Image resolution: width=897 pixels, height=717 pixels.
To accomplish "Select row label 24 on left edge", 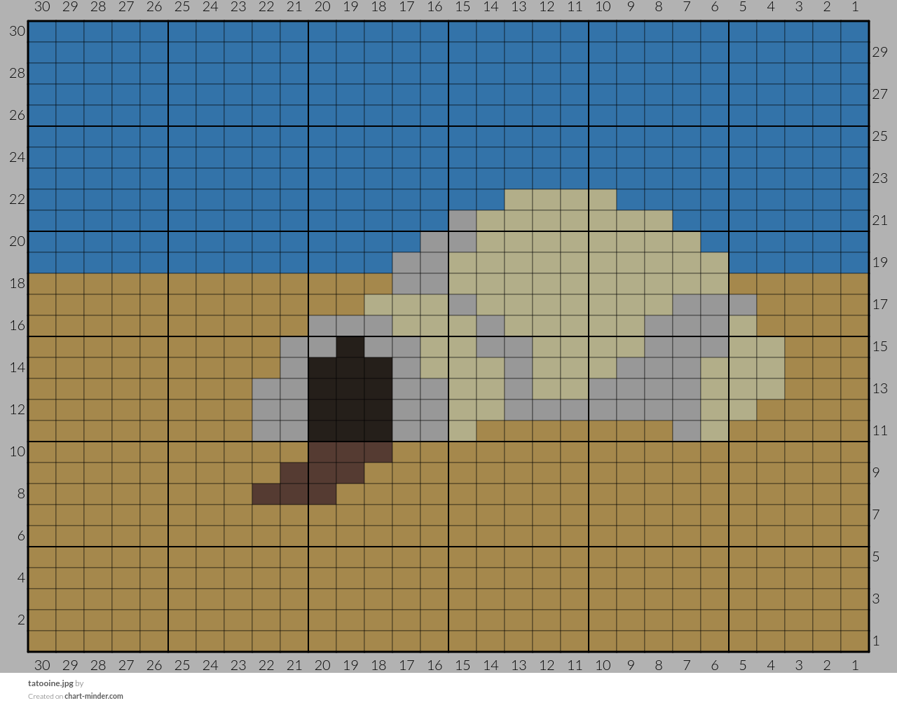I will [x=18, y=157].
